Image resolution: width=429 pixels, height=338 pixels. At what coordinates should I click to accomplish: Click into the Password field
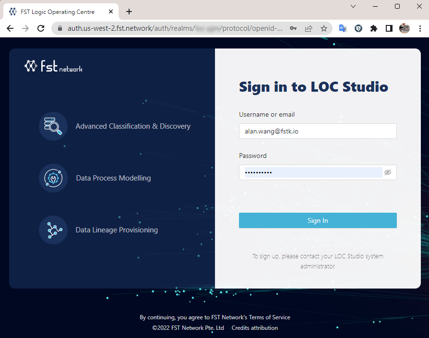pyautogui.click(x=313, y=172)
